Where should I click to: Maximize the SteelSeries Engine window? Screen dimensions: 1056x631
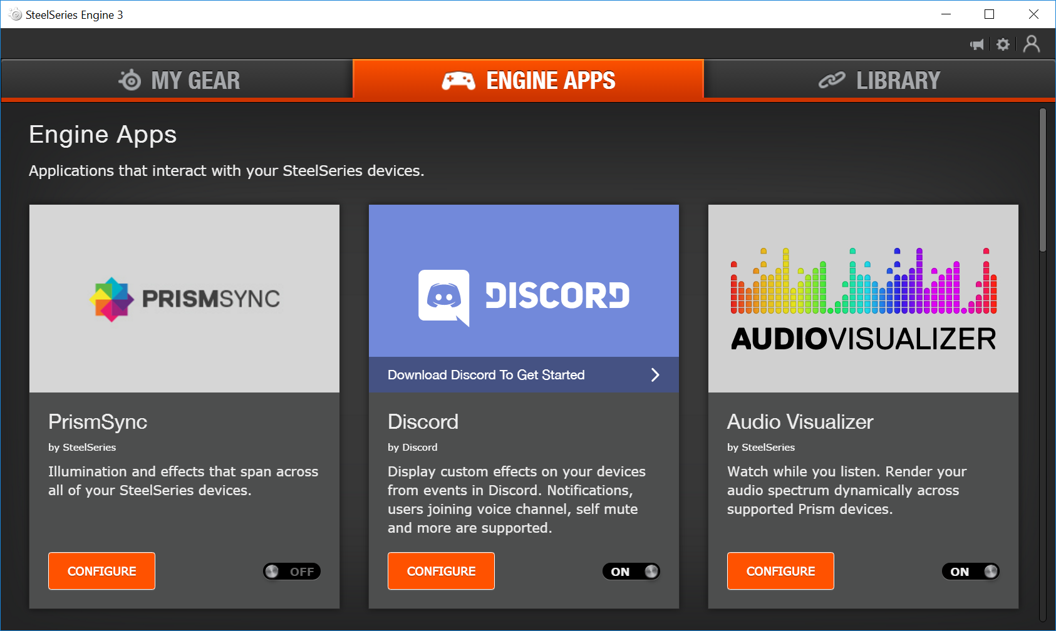click(x=990, y=14)
